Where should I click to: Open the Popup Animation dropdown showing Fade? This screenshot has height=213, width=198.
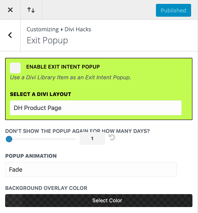coord(91,170)
